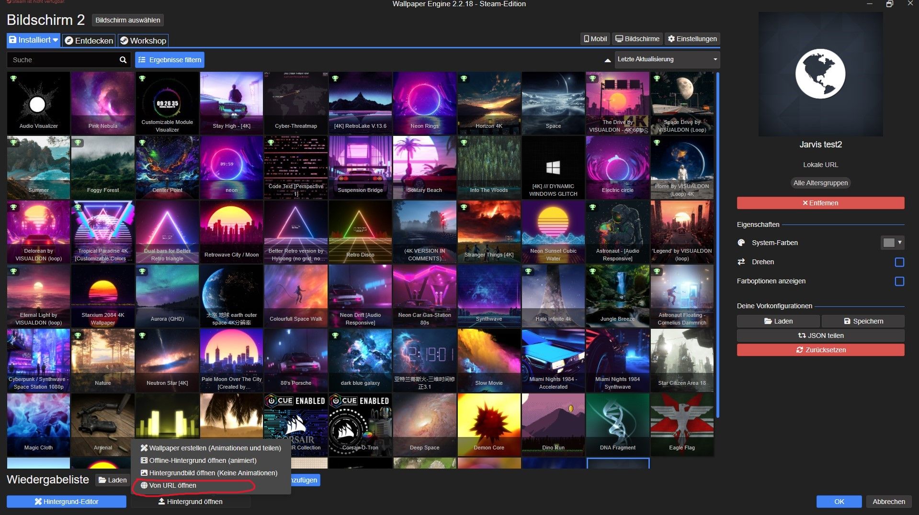Click Ergebnisse filtern button
This screenshot has height=515, width=919.
click(x=170, y=60)
